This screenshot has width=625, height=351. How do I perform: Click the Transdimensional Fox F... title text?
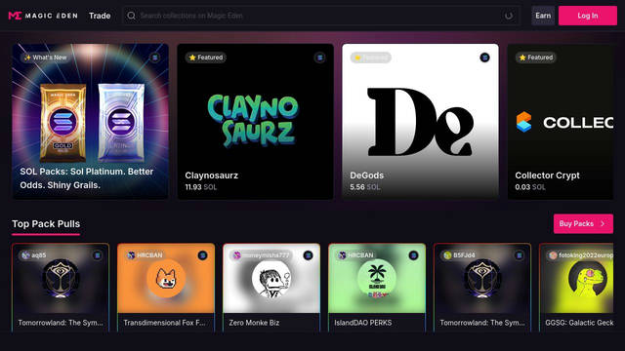(164, 323)
